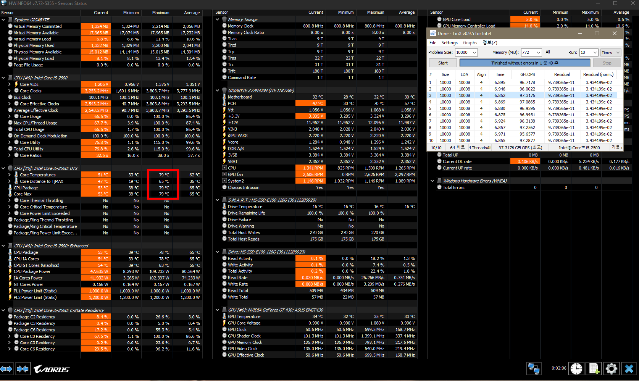
Task: Collapse the Windows Hardware Errors (WHEA) group
Action: [x=432, y=181]
